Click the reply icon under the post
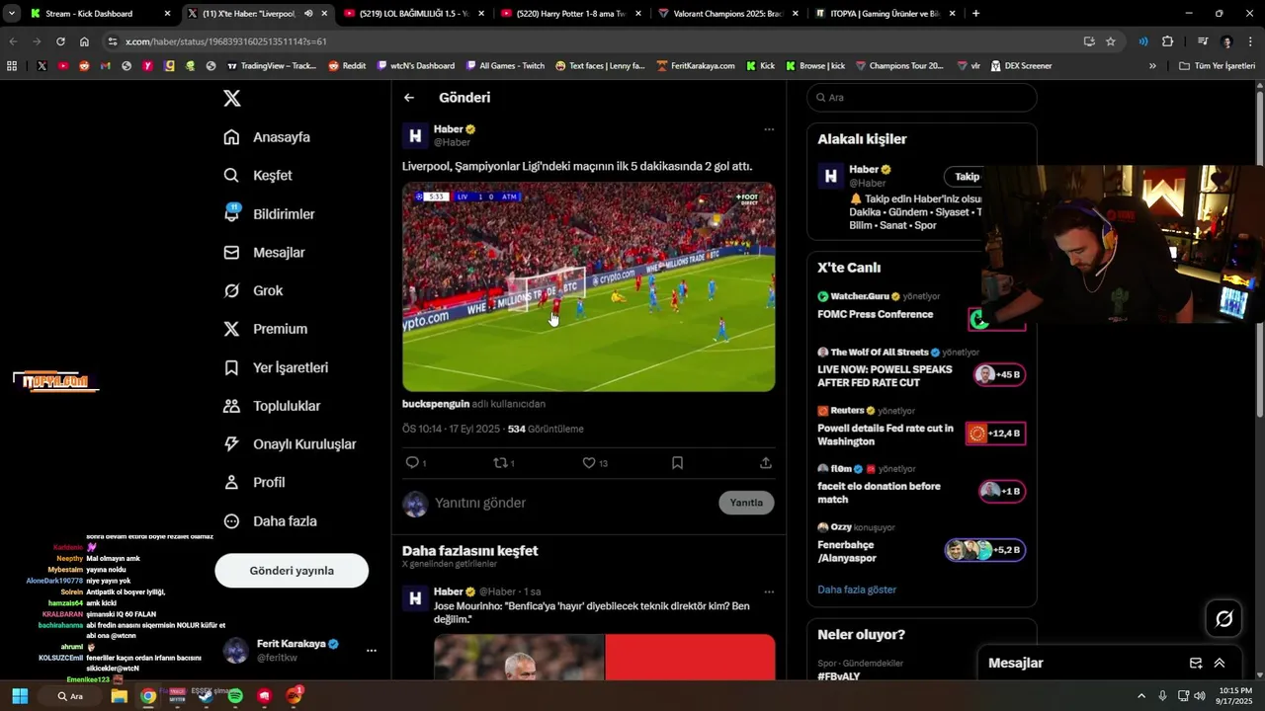Image resolution: width=1265 pixels, height=711 pixels. [413, 462]
